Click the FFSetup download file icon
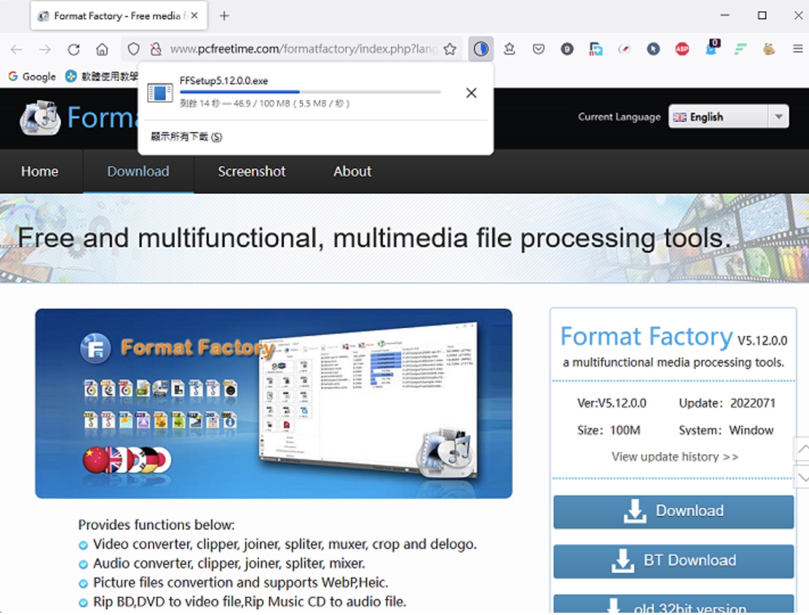 point(160,92)
